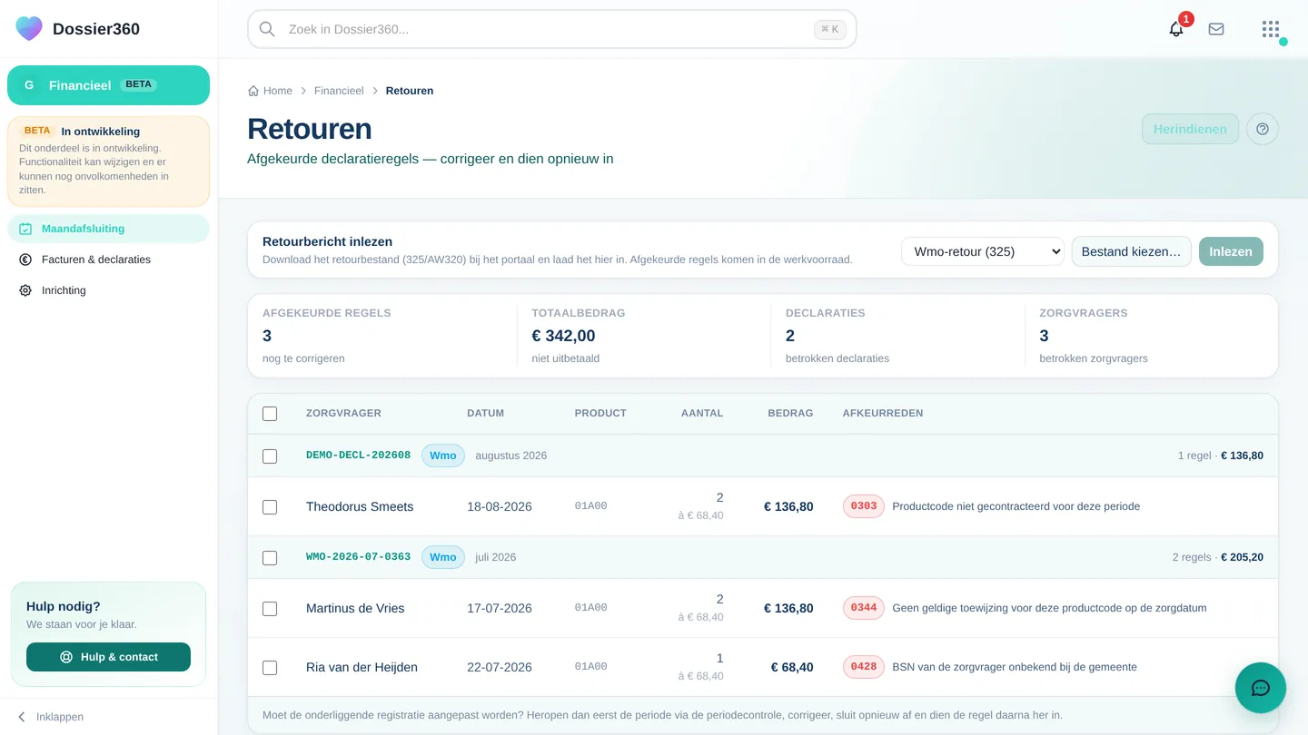Check the Martinus de Vries row
The width and height of the screenshot is (1308, 735).
click(270, 609)
